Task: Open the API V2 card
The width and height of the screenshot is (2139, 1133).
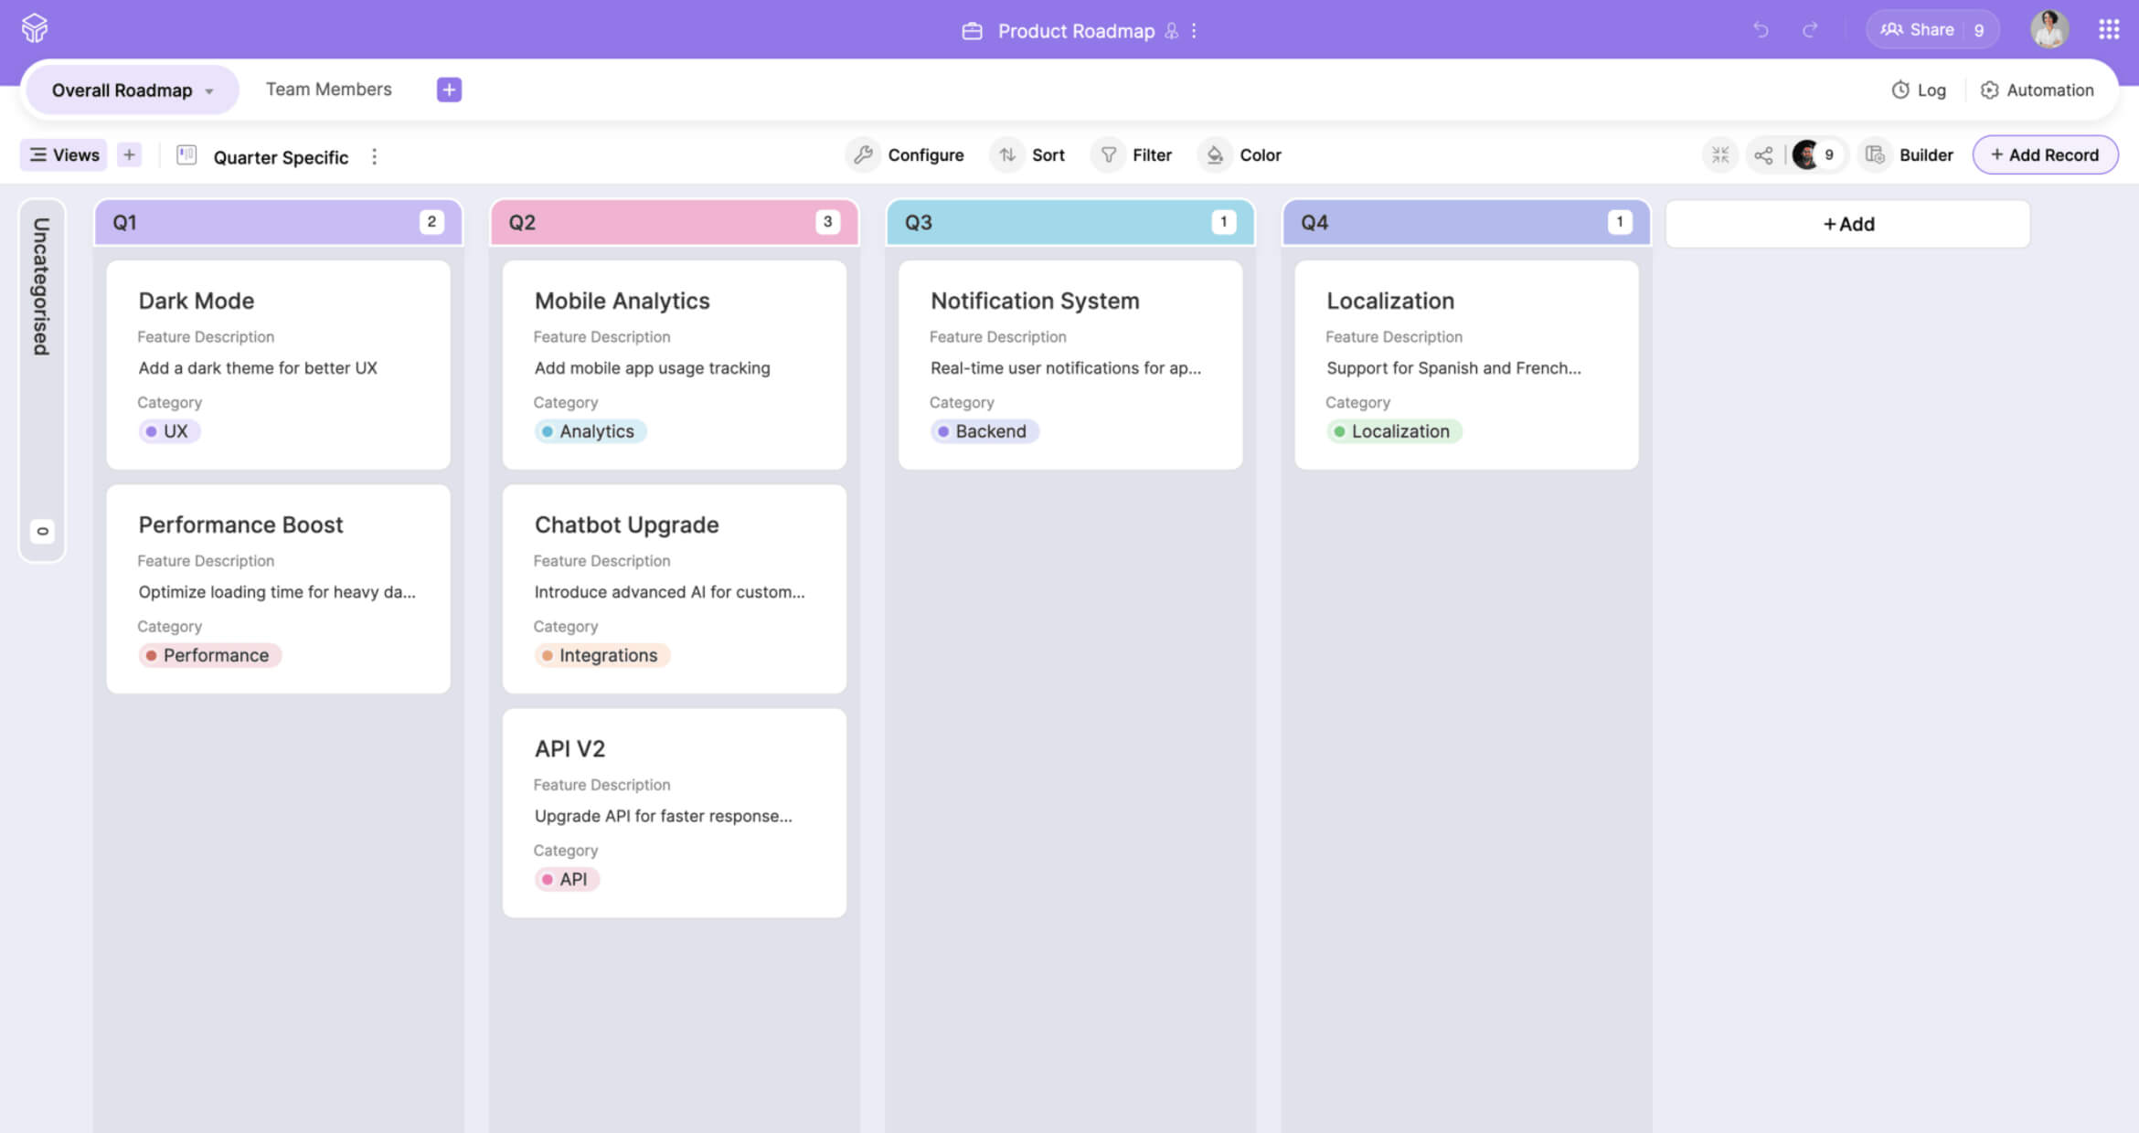Action: (x=674, y=812)
